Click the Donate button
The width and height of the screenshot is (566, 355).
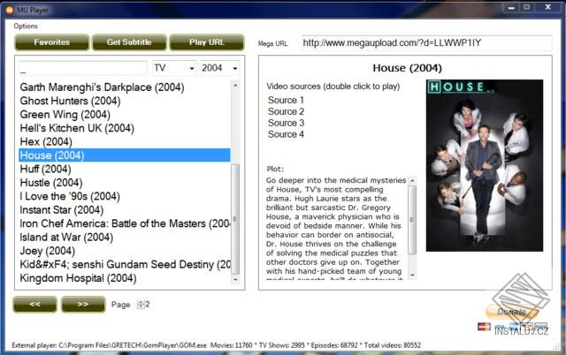coord(512,312)
